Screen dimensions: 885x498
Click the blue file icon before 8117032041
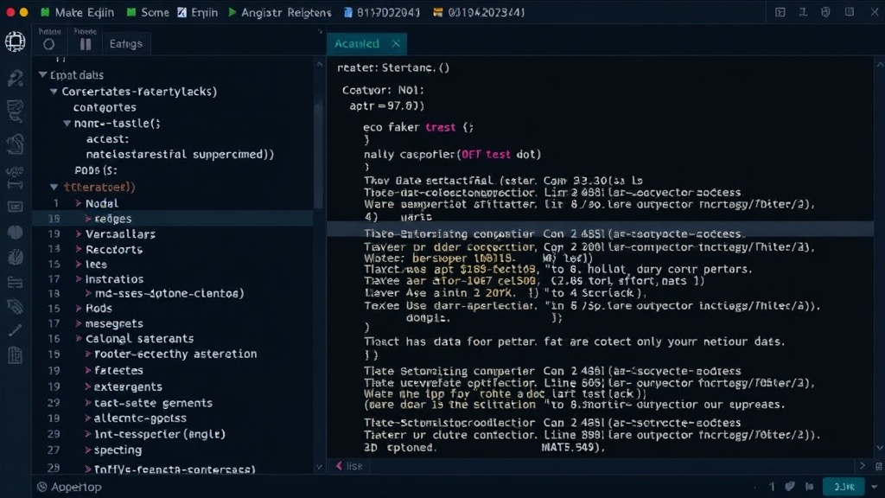pyautogui.click(x=348, y=12)
